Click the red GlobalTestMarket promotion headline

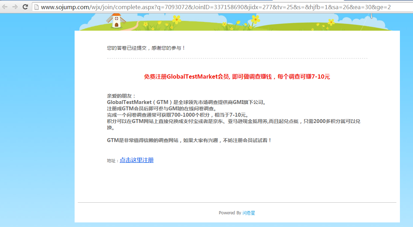pyautogui.click(x=237, y=76)
